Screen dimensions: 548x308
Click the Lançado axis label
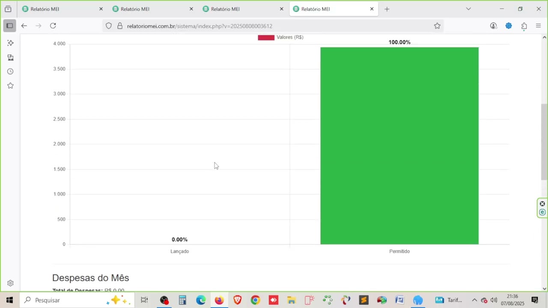point(179,252)
